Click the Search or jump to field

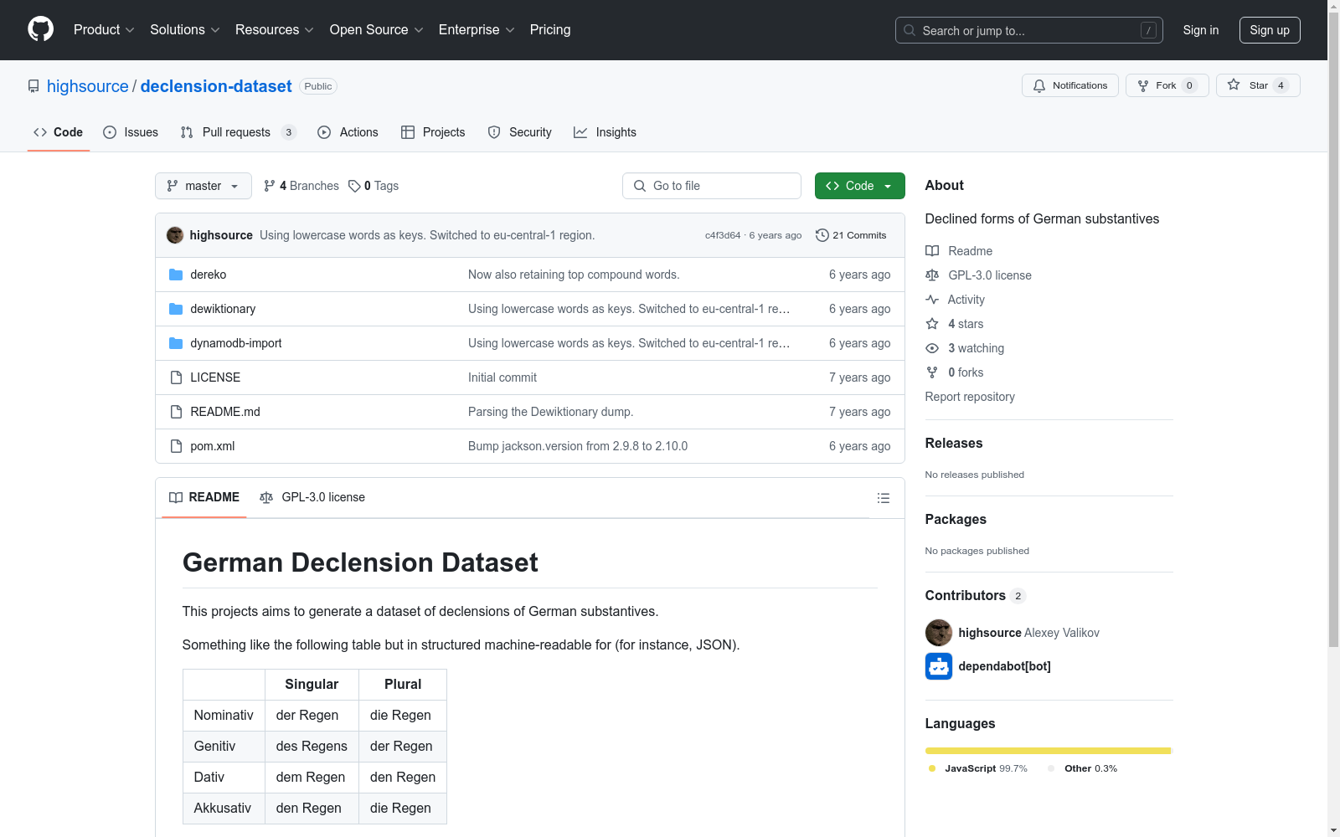pyautogui.click(x=1029, y=30)
